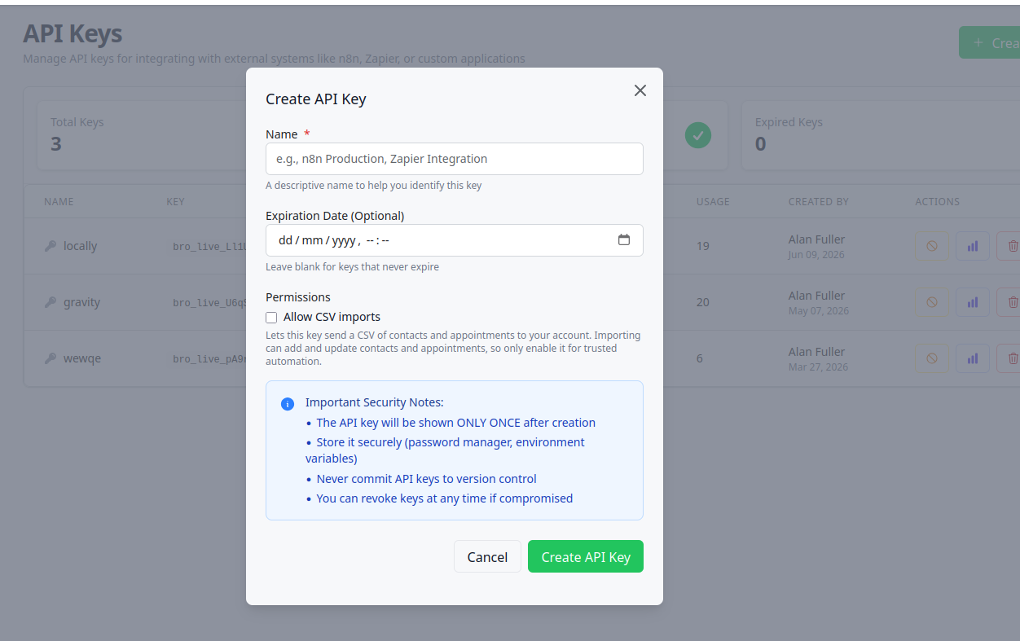Viewport: 1020px width, 641px height.
Task: View usage stats for the gravity key
Action: pyautogui.click(x=973, y=302)
